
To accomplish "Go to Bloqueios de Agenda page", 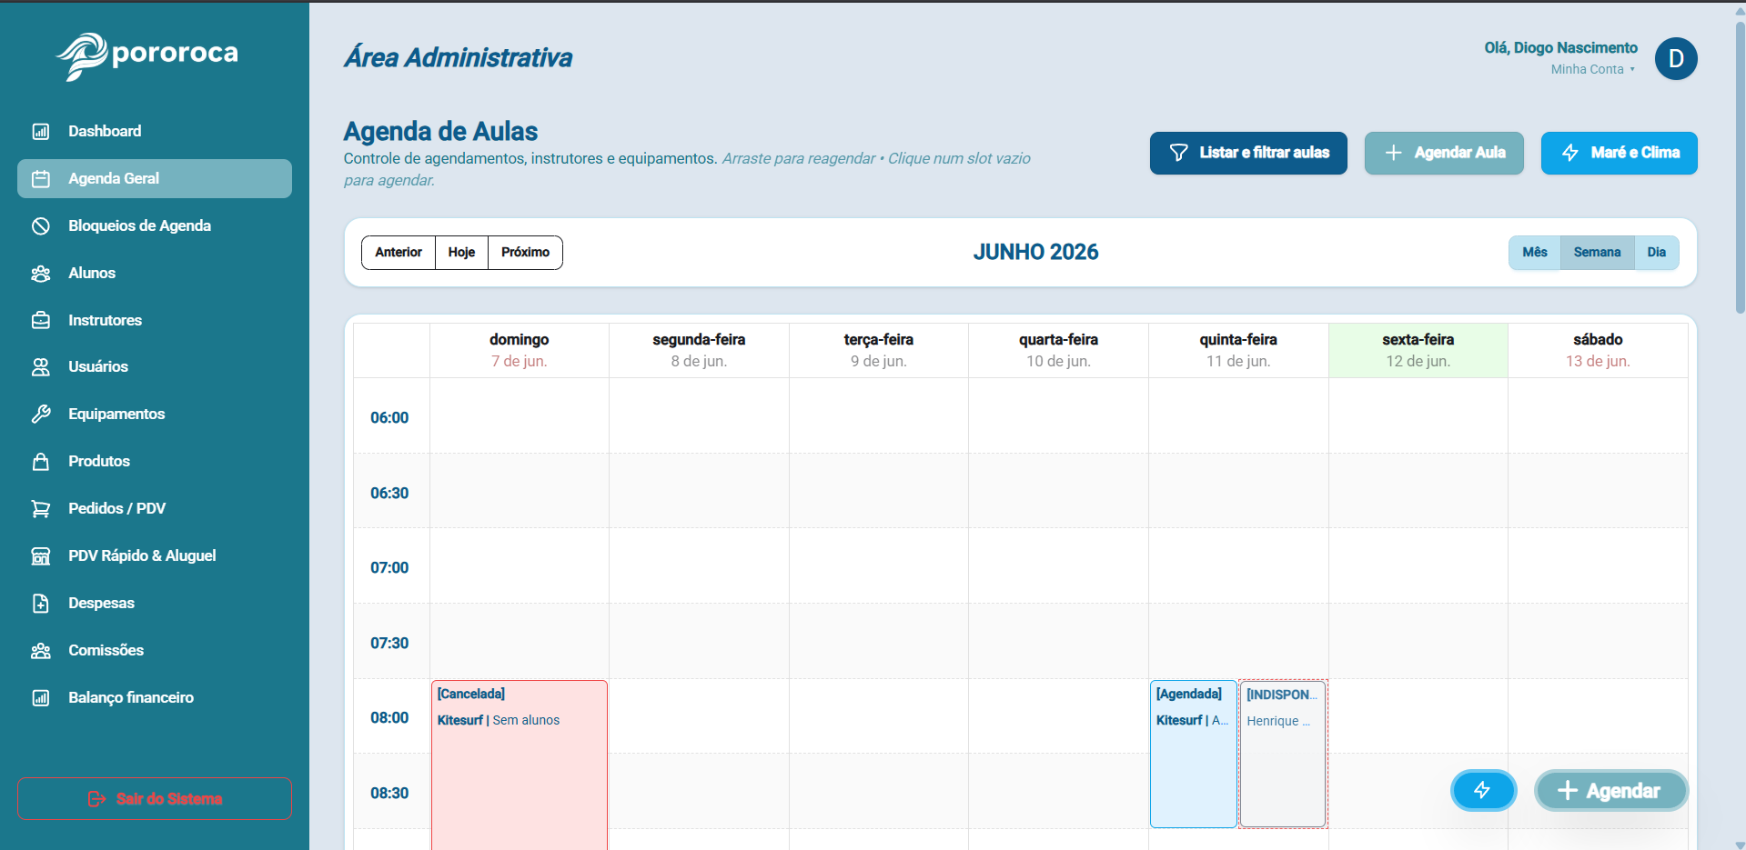I will (155, 226).
